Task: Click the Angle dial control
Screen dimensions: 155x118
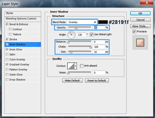Action: (71, 35)
